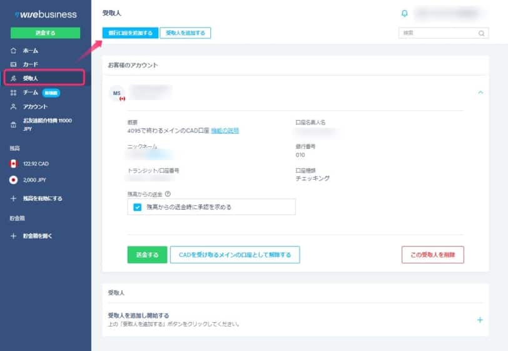Viewport: 508px width, 351px height.
Task: Click green 送金する button in account card
Action: click(147, 255)
